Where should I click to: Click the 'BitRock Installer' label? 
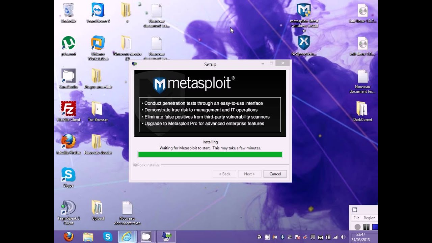coord(146,165)
